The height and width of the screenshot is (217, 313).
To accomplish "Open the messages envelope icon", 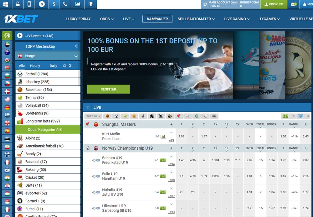I will (294, 4).
